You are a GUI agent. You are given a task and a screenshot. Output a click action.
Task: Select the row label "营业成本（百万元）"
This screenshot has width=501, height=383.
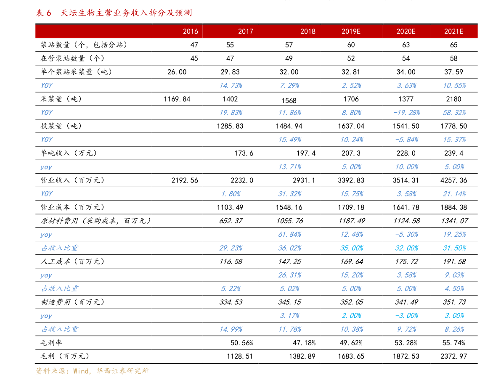pos(72,207)
